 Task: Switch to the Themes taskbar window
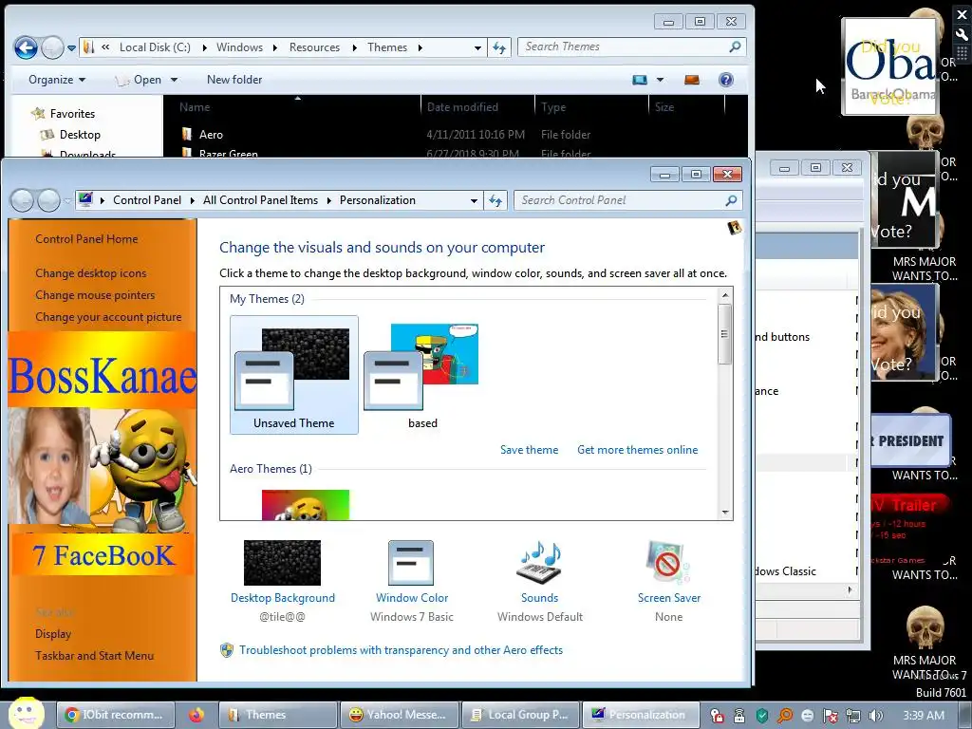pos(278,715)
